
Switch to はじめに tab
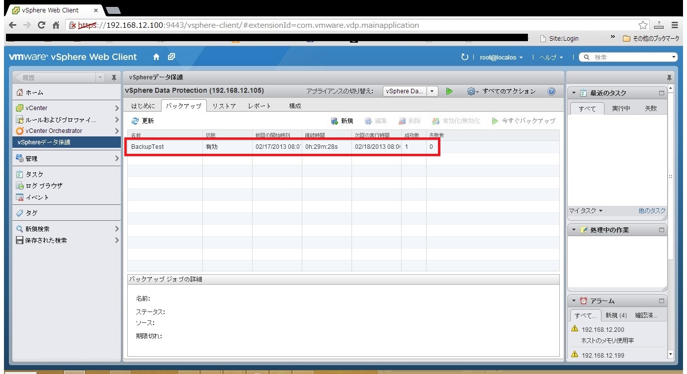point(143,106)
